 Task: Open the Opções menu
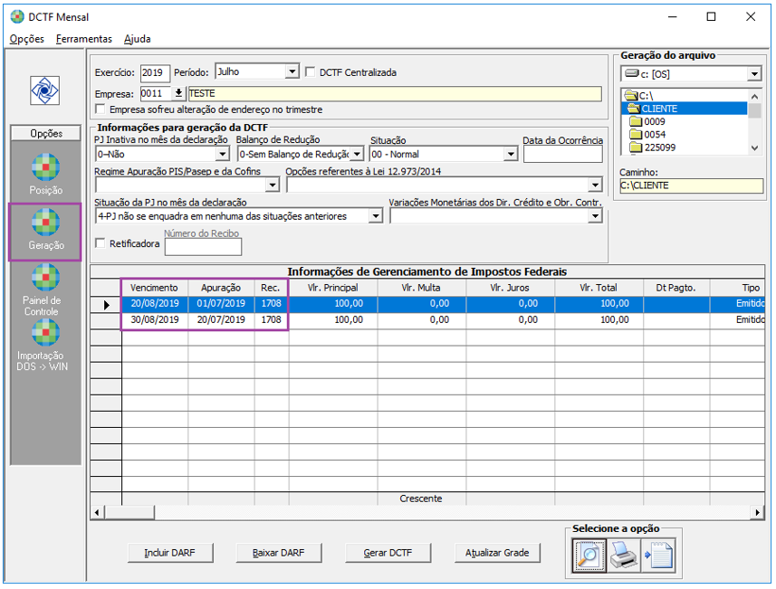[27, 39]
